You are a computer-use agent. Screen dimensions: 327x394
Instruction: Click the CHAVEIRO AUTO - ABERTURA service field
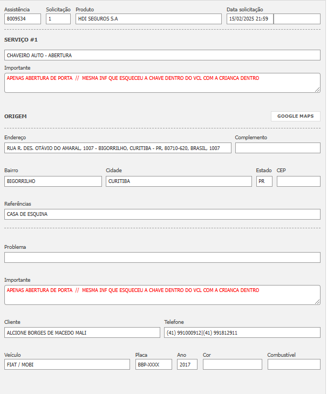(x=162, y=55)
